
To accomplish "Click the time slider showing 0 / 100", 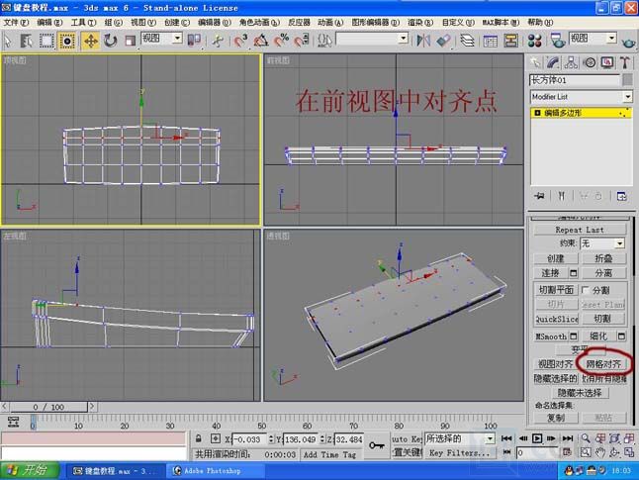I will [x=48, y=407].
